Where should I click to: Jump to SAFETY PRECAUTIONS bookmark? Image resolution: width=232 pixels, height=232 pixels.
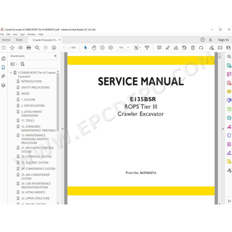click(x=35, y=87)
